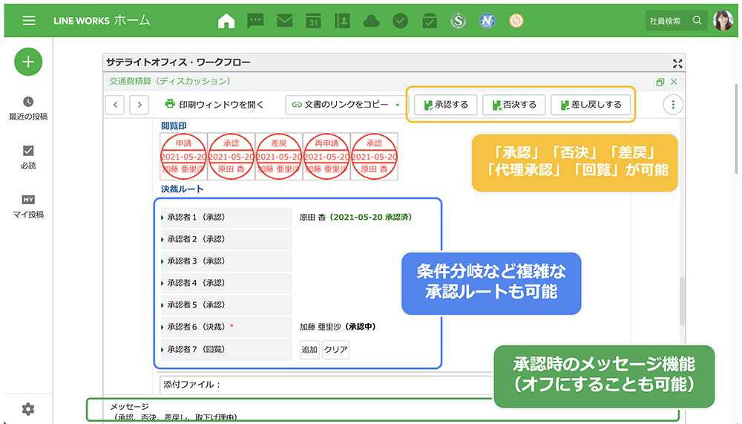Image resolution: width=742 pixels, height=424 pixels.
Task: Click 印刷ウィンドウを開く
Action: click(214, 104)
